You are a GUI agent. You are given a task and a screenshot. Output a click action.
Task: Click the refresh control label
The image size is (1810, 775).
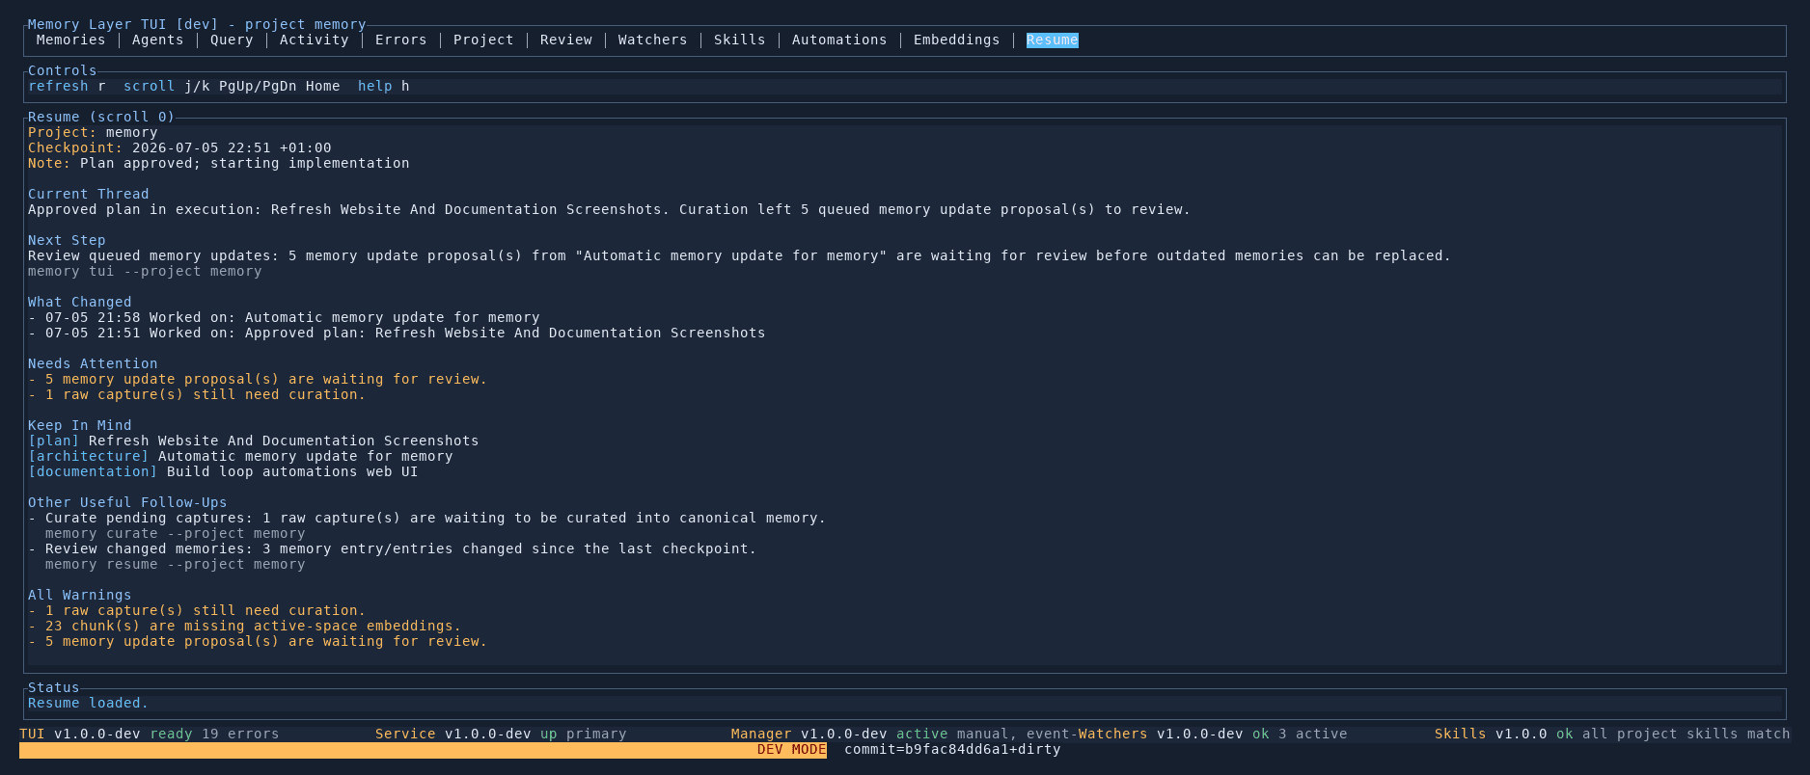(x=58, y=86)
